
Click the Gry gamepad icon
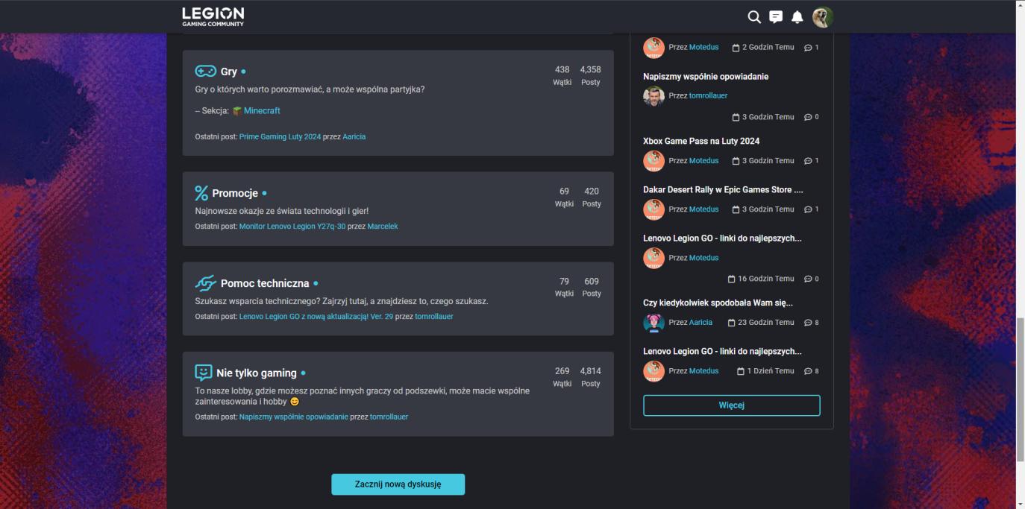click(205, 72)
